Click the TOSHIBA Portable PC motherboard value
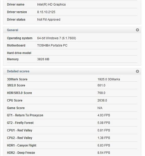The width and height of the screenshot is (145, 156). pyautogui.click(x=52, y=45)
